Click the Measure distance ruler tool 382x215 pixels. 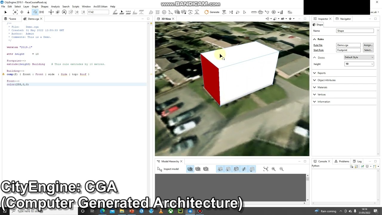(x=254, y=12)
